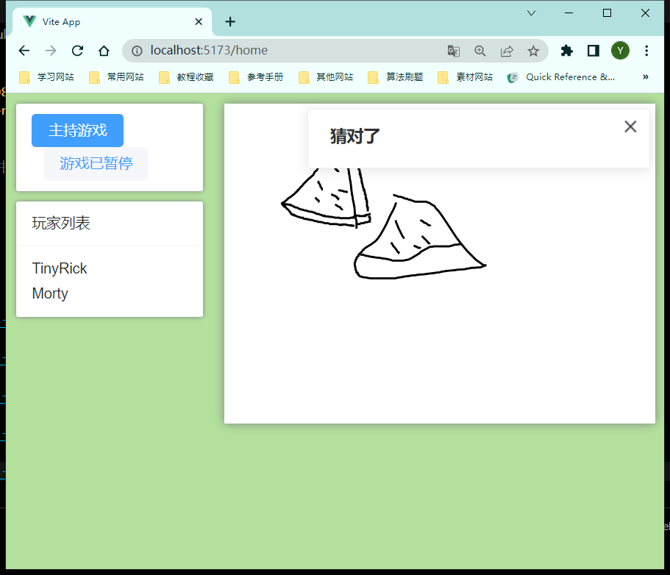Expand the hidden bookmarks overflow chevron
Image resolution: width=670 pixels, height=575 pixels.
[x=646, y=76]
